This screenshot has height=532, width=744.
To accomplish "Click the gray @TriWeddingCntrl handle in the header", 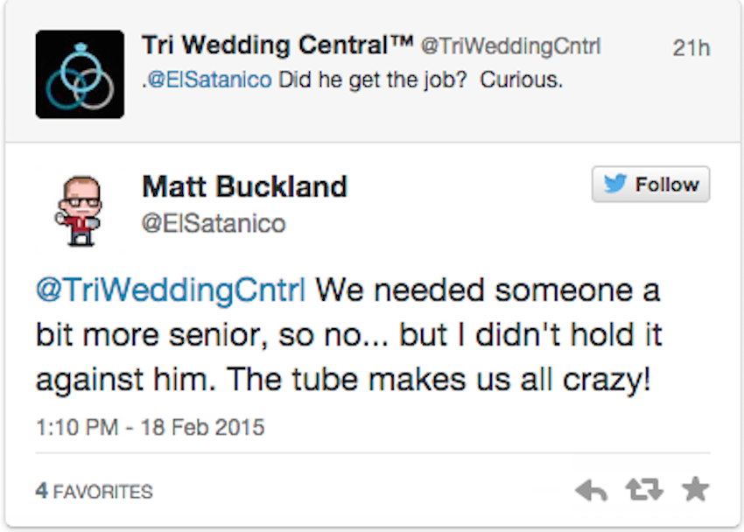I will point(511,46).
